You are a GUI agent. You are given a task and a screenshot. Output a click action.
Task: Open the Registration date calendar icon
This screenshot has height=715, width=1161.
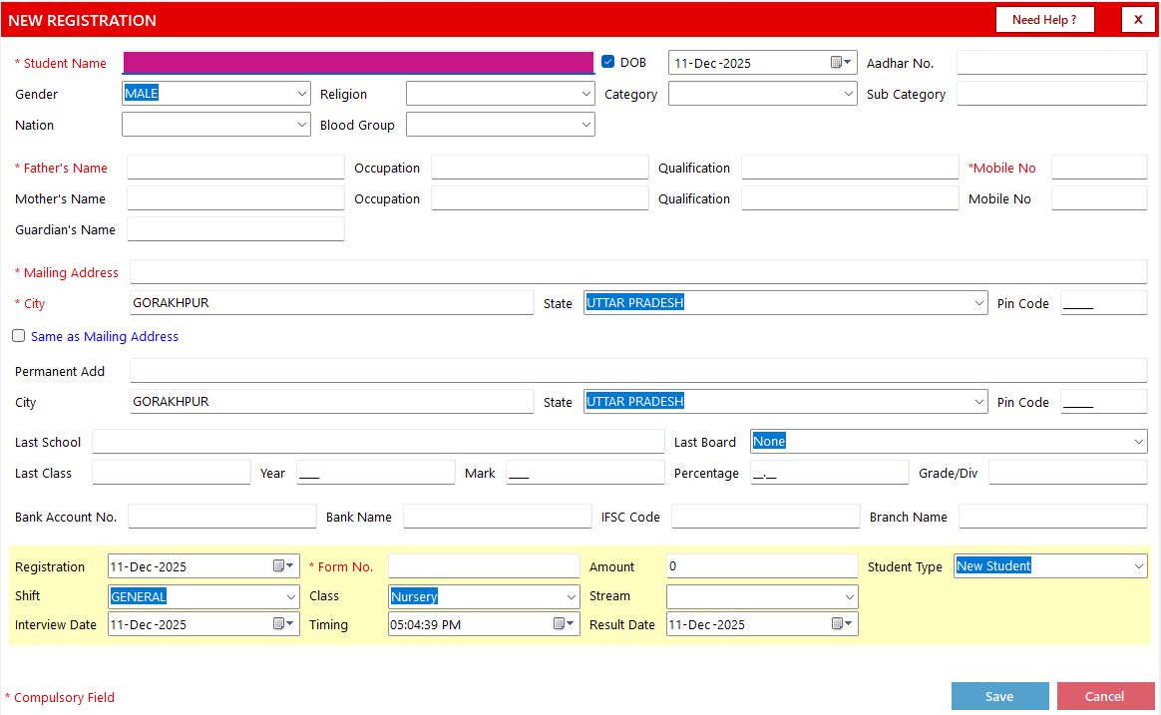click(283, 566)
